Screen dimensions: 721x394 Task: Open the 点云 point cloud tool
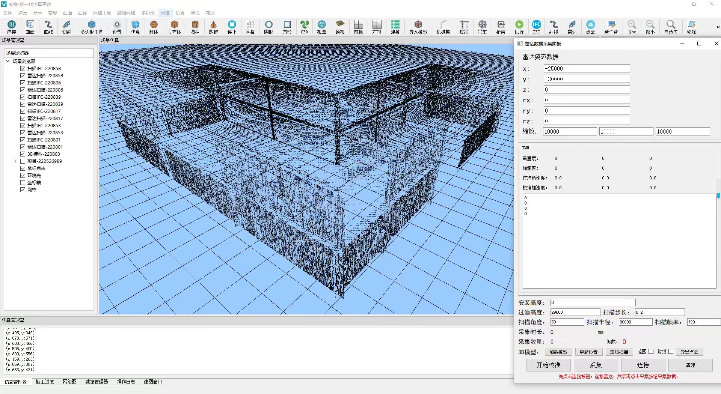click(x=590, y=27)
